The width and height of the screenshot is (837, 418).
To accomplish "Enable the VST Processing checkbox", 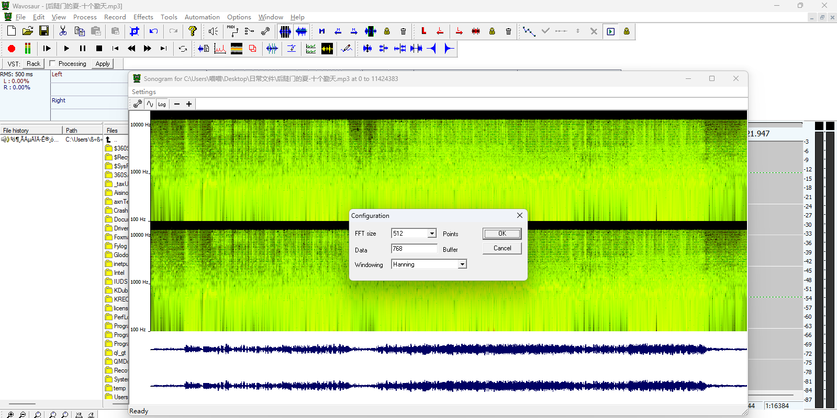I will [x=52, y=64].
